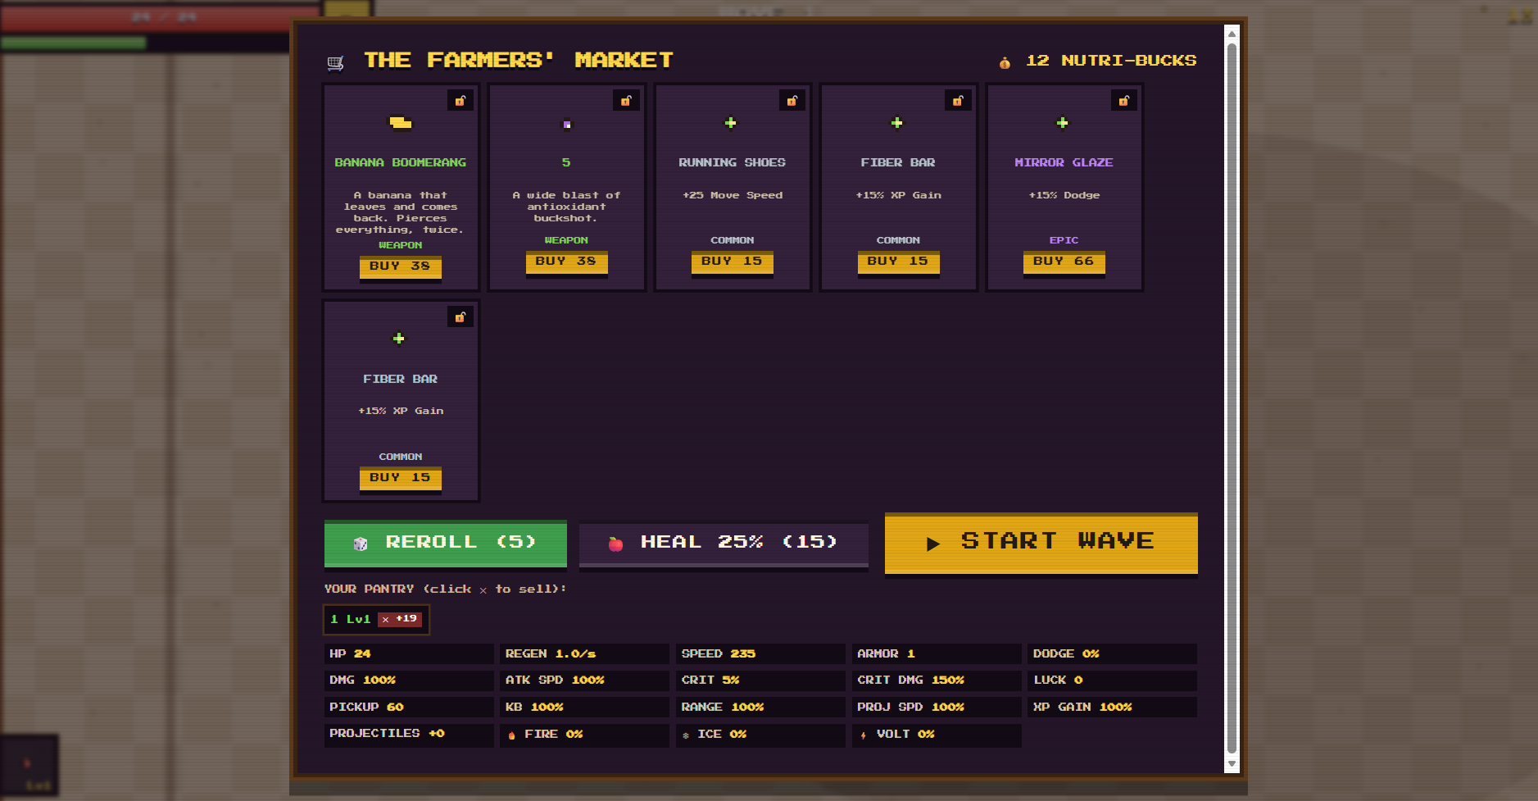Click the shopping cart market icon
Image resolution: width=1538 pixels, height=801 pixels.
click(336, 63)
